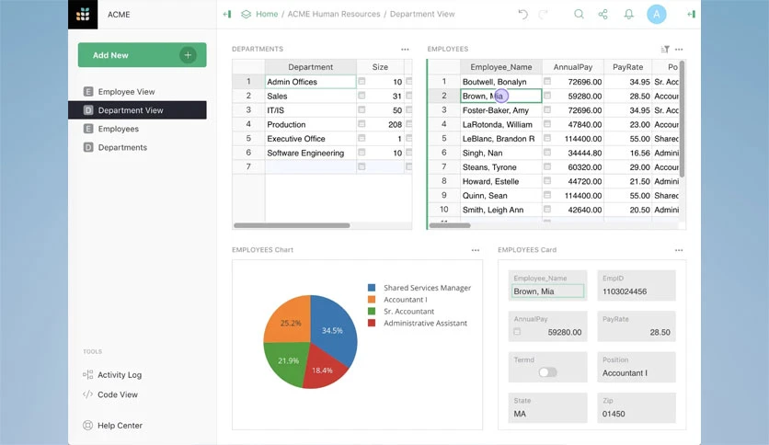This screenshot has width=769, height=445.
Task: Click the red Administrative Assistant legend swatch
Action: (372, 323)
